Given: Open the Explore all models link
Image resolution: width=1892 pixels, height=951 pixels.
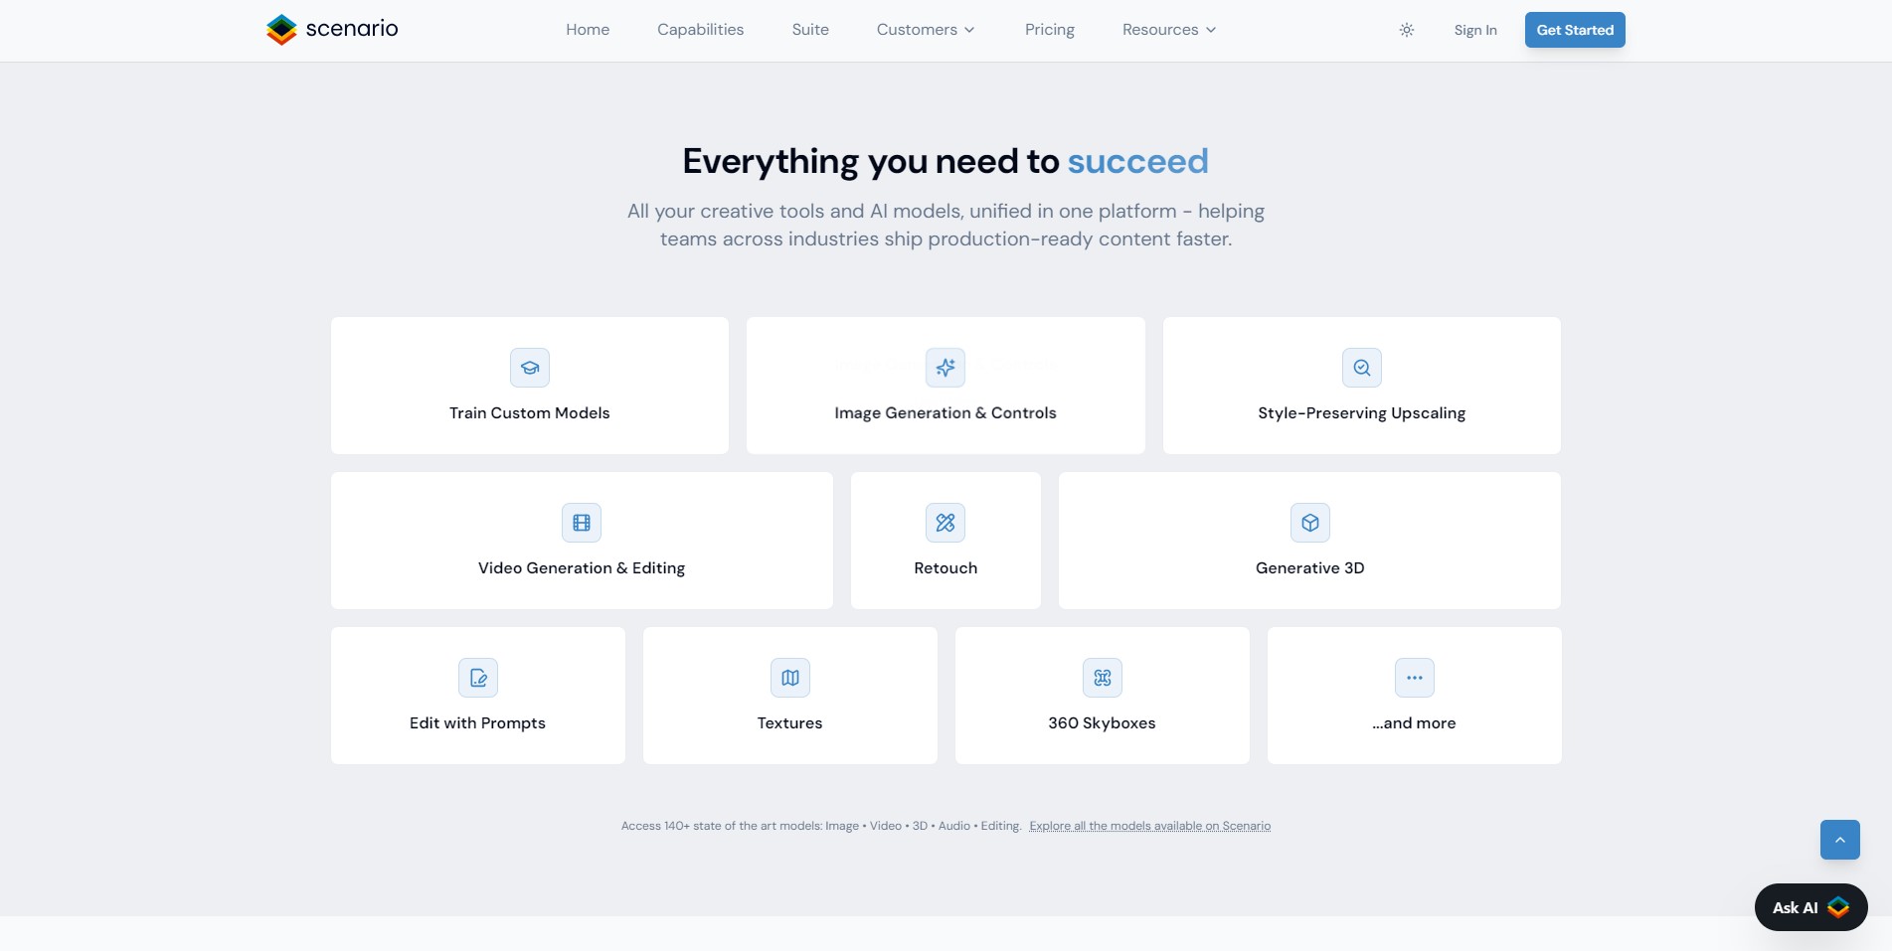Looking at the screenshot, I should point(1149,826).
